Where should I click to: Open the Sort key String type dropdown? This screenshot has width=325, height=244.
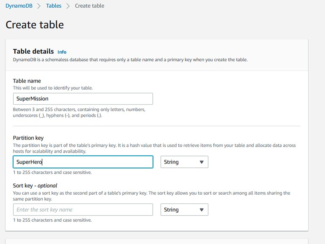coord(184,210)
